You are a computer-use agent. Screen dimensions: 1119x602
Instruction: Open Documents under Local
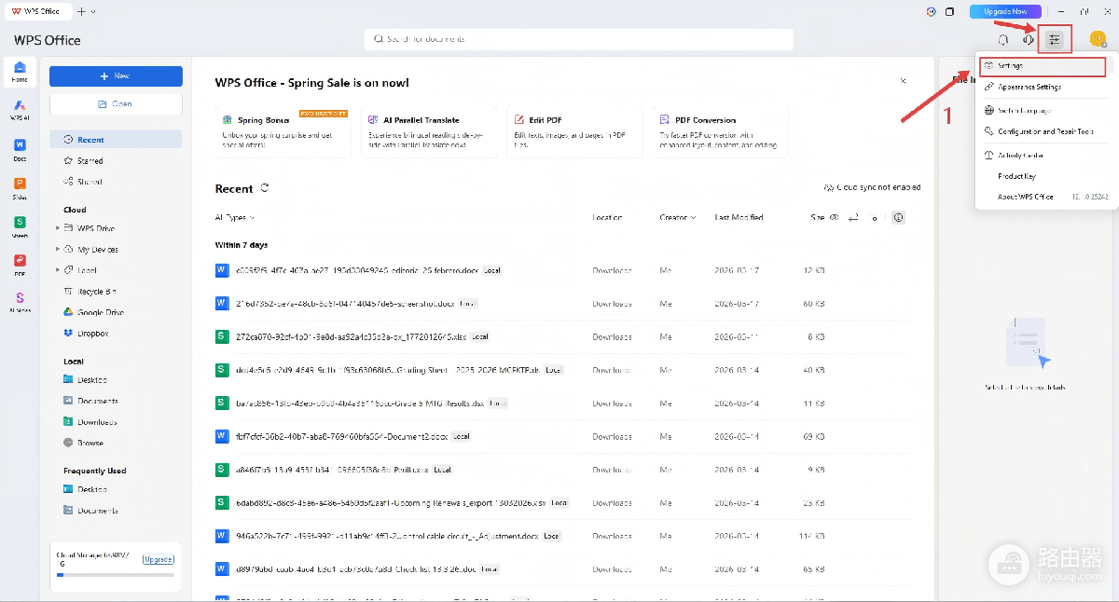(x=90, y=401)
